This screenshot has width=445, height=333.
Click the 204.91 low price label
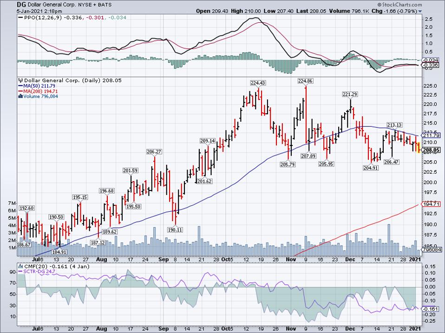pos(371,168)
